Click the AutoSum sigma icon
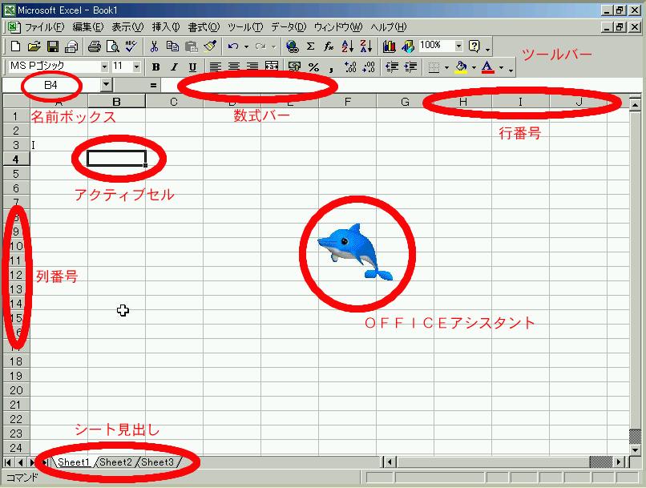646x488 pixels. point(310,46)
